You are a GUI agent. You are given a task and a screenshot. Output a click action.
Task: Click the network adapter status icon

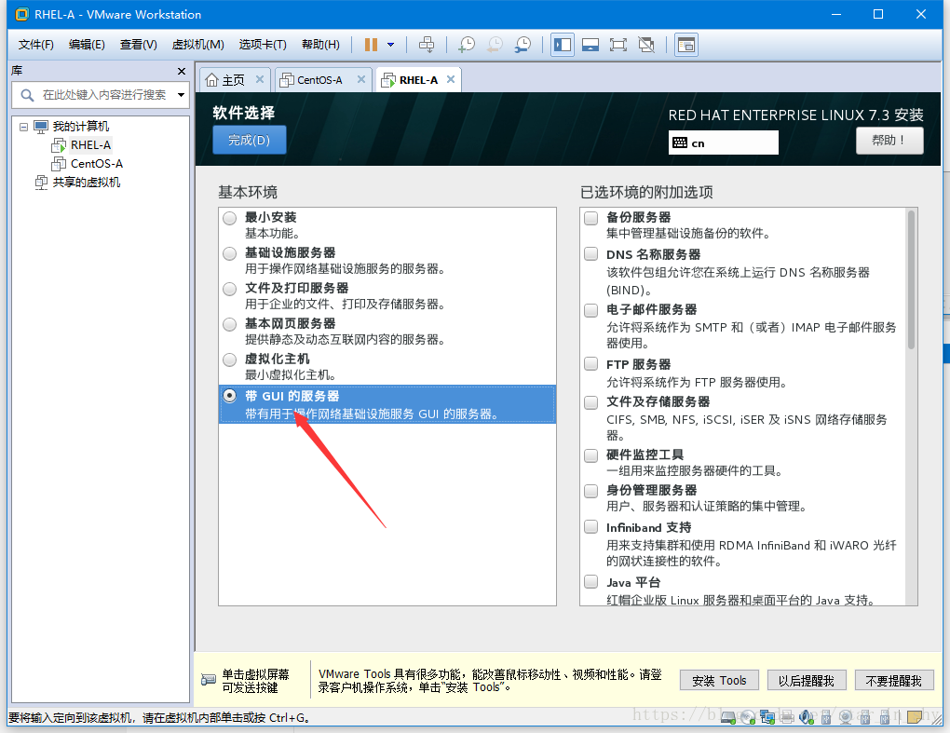[767, 718]
